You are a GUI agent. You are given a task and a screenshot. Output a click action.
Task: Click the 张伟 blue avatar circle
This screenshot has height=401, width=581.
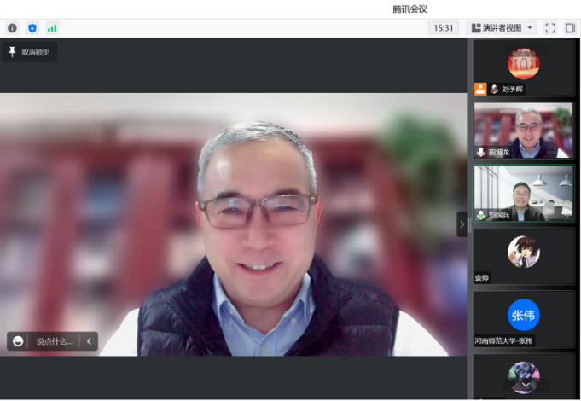point(524,315)
